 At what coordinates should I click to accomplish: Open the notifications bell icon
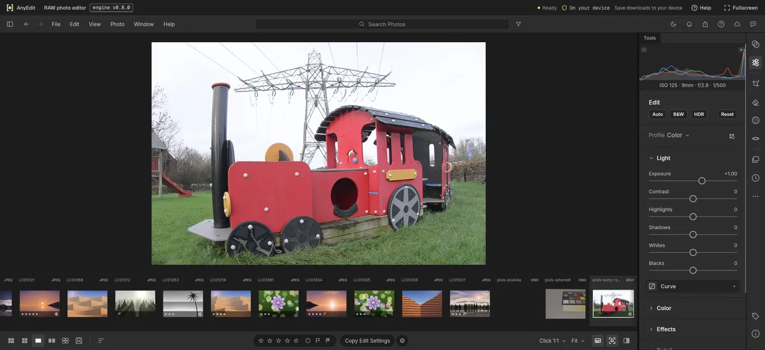click(689, 24)
